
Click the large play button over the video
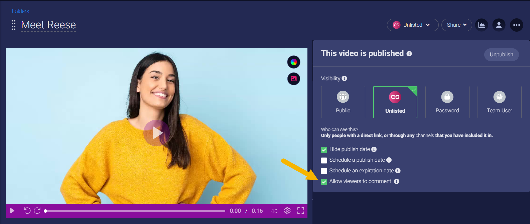156,133
